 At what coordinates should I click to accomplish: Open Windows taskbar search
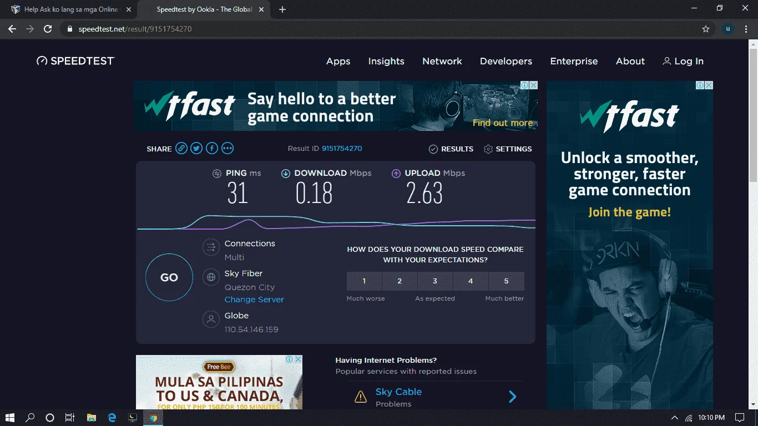pyautogui.click(x=30, y=418)
